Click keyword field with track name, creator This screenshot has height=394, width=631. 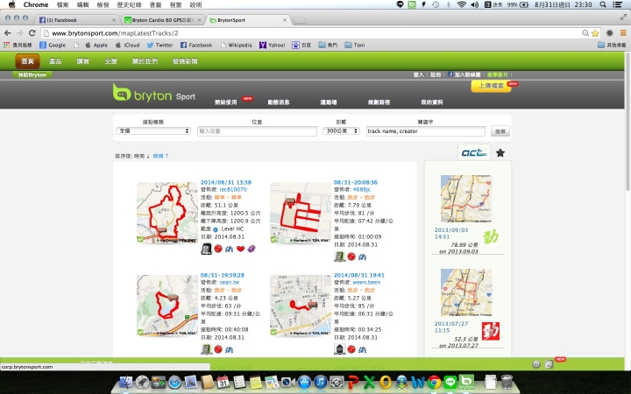tap(426, 131)
